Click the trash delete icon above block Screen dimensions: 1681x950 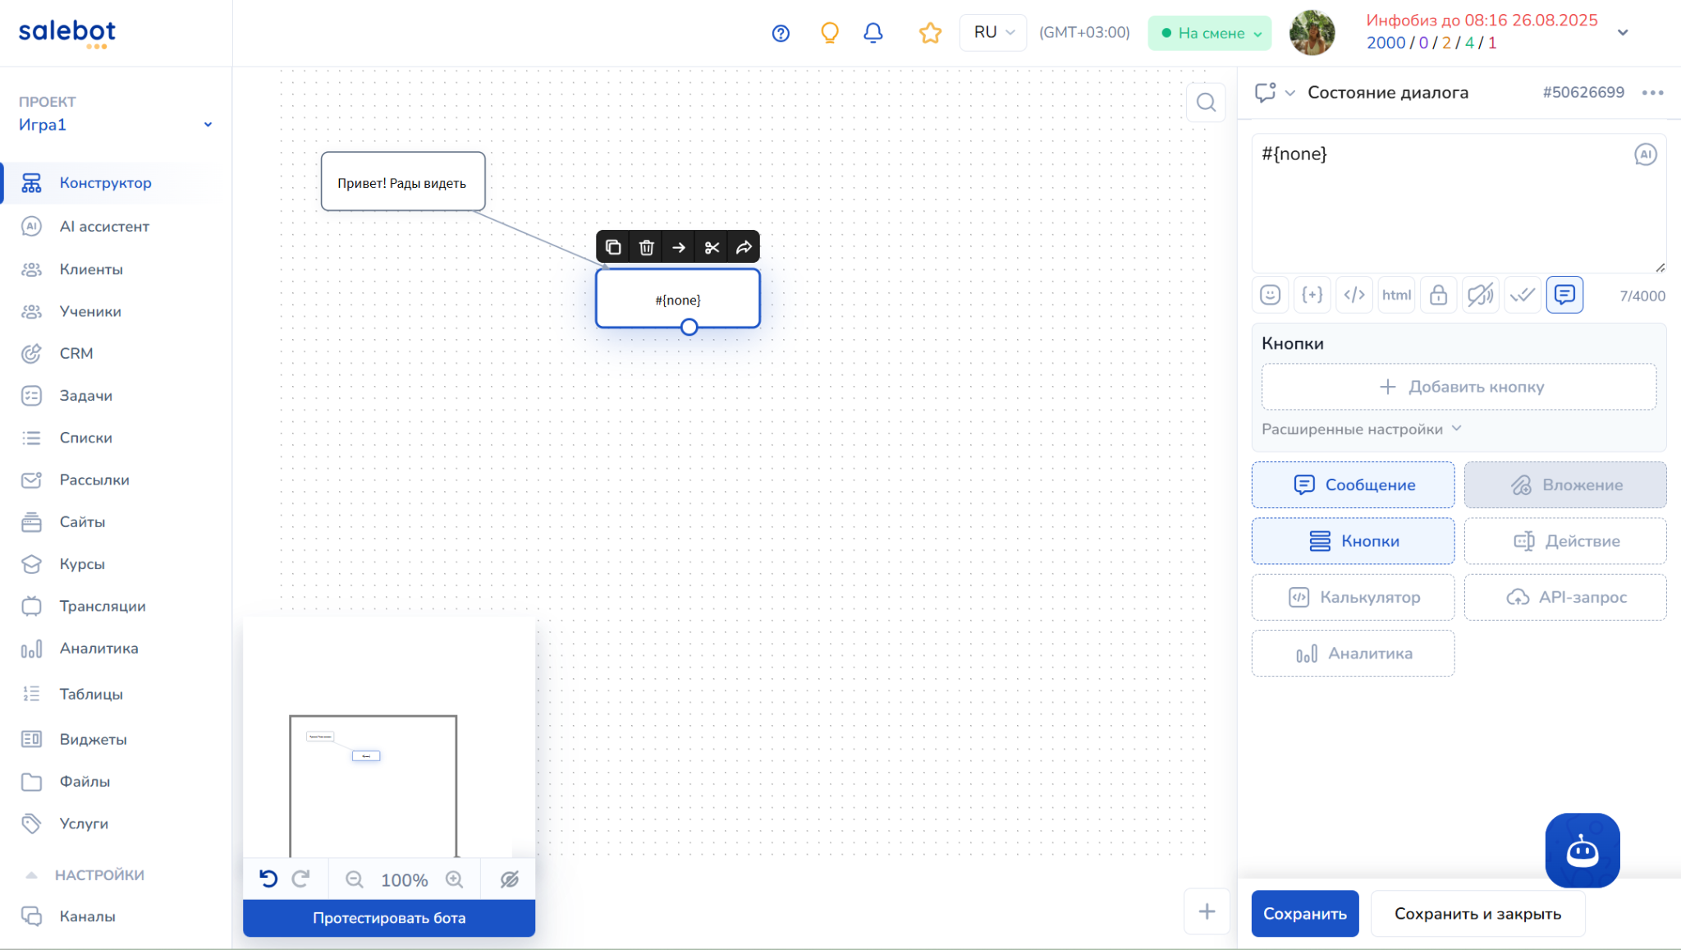click(646, 247)
